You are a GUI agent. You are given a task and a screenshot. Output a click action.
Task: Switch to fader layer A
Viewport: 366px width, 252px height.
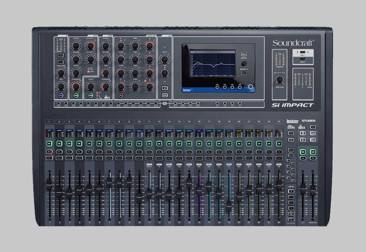[291, 191]
